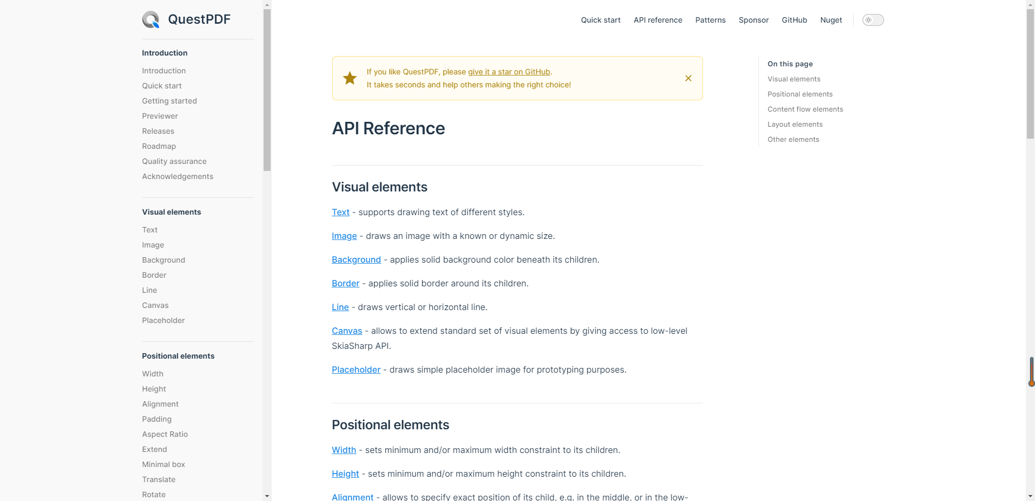Open Nuget in top navigation
Screen dimensions: 1035x501
coord(831,20)
